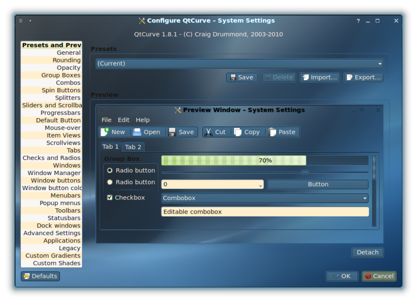Open Sliders and Scrollbars category
The width and height of the screenshot is (417, 302).
(51, 105)
